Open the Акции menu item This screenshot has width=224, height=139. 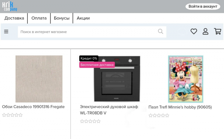(x=83, y=18)
